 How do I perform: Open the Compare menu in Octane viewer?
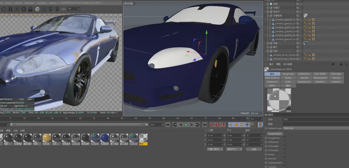[x=41, y=3]
